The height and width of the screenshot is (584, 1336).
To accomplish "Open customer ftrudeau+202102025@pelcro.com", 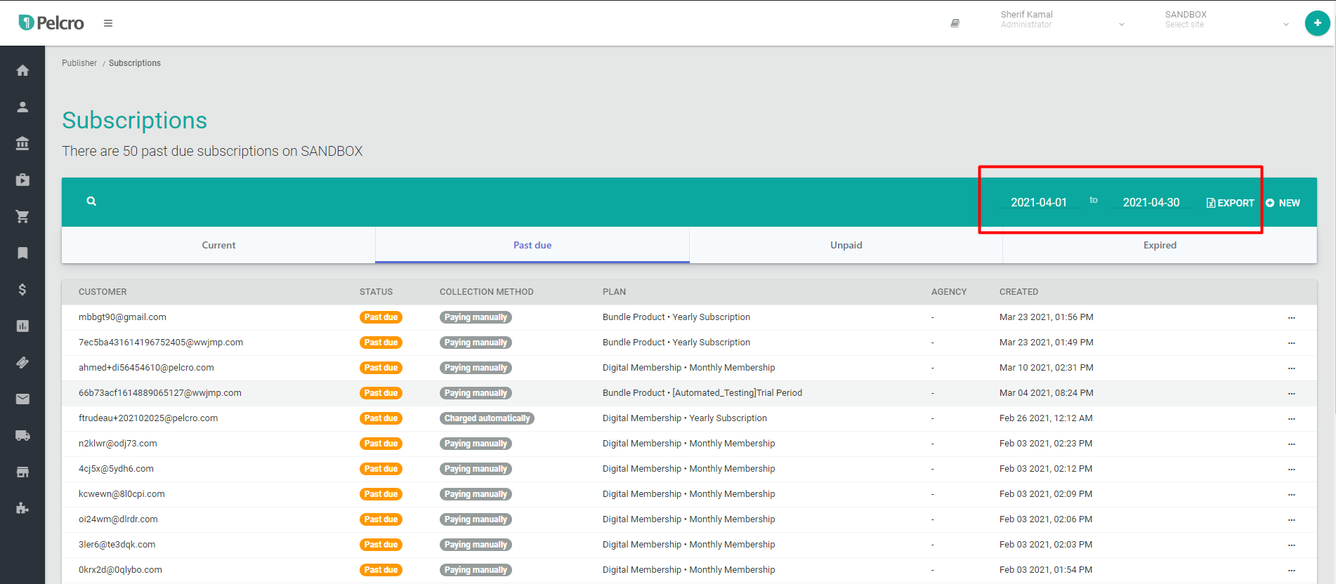I will (148, 418).
